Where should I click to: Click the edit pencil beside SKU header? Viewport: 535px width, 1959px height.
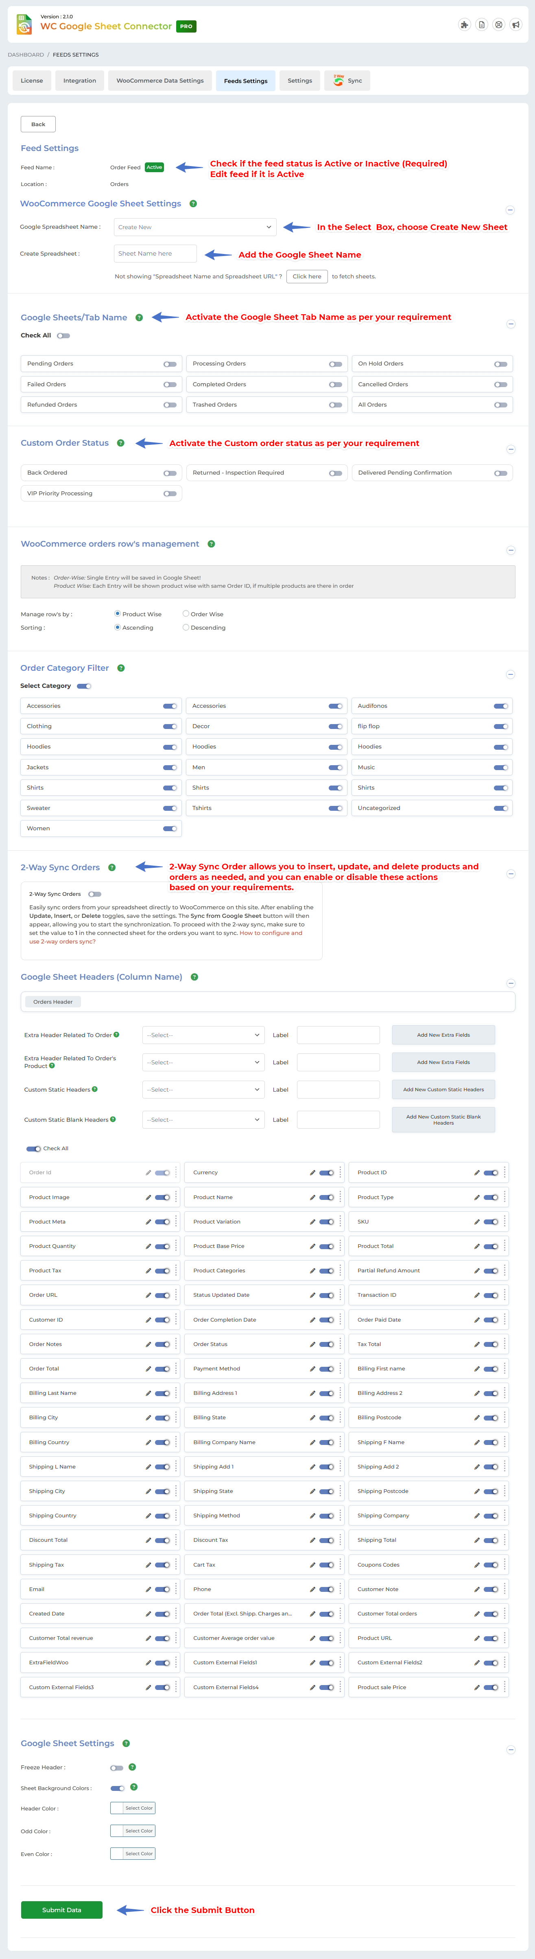tap(476, 1221)
